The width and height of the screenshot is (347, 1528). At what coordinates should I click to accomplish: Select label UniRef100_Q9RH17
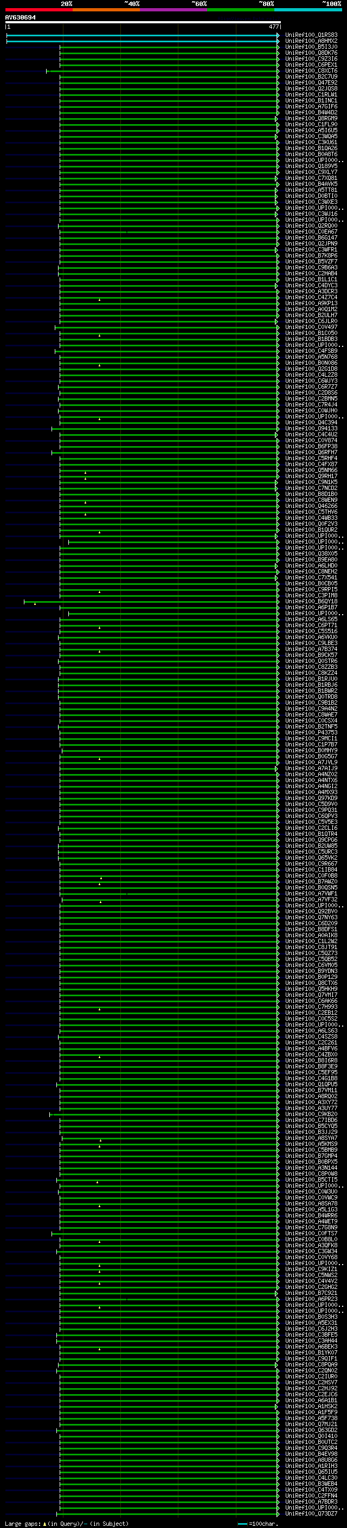pos(311,476)
